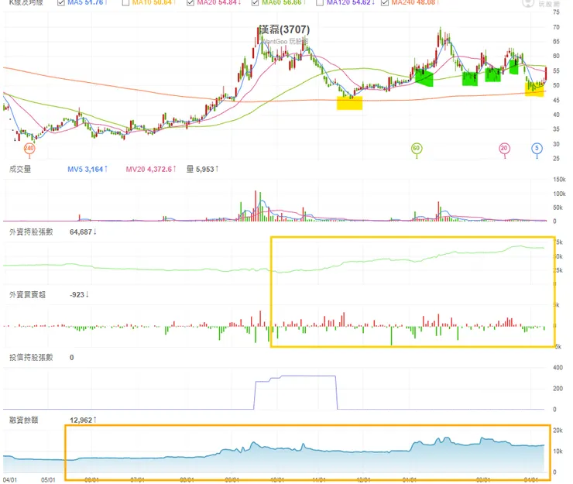This screenshot has width=573, height=484.
Task: Click the MV5 3,164 volume value
Action: point(87,170)
